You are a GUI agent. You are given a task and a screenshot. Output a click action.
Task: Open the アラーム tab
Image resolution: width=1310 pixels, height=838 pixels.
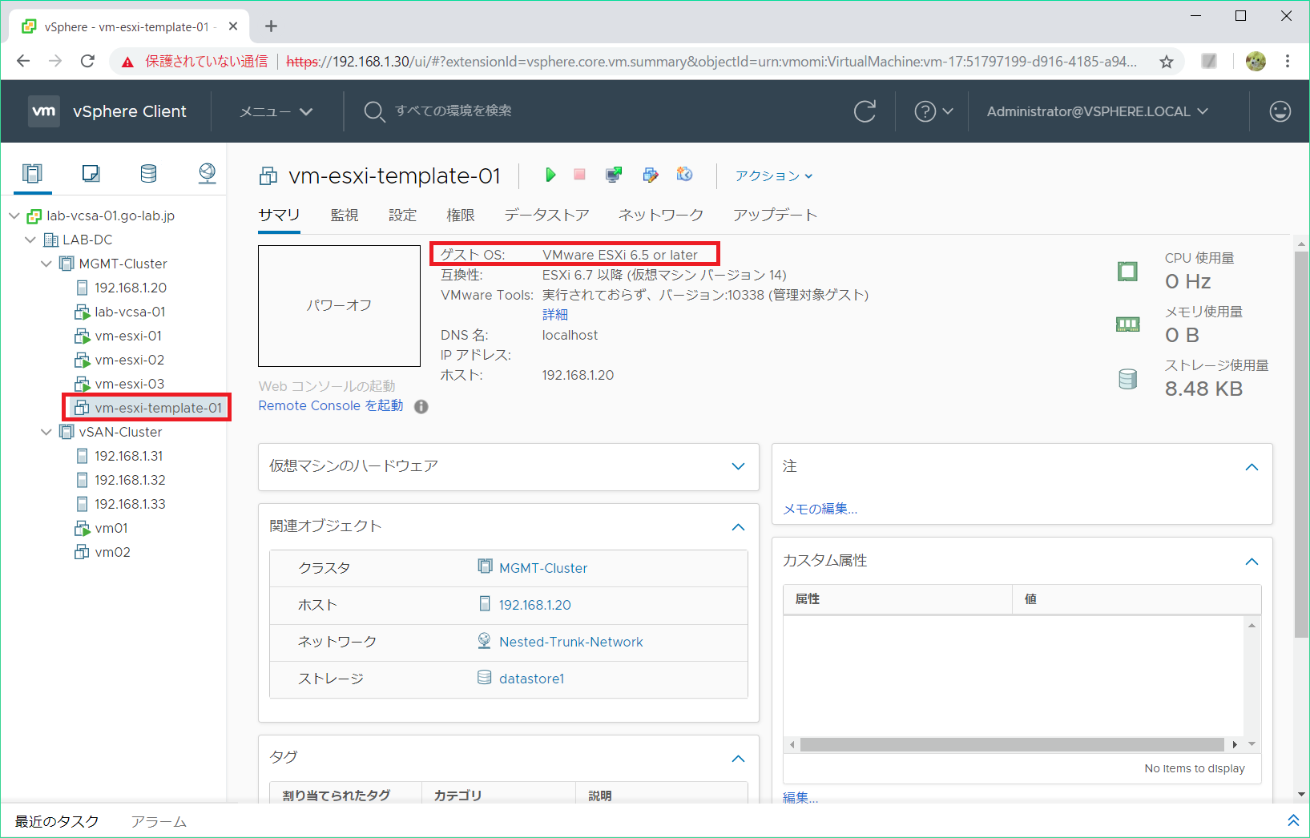(x=159, y=821)
